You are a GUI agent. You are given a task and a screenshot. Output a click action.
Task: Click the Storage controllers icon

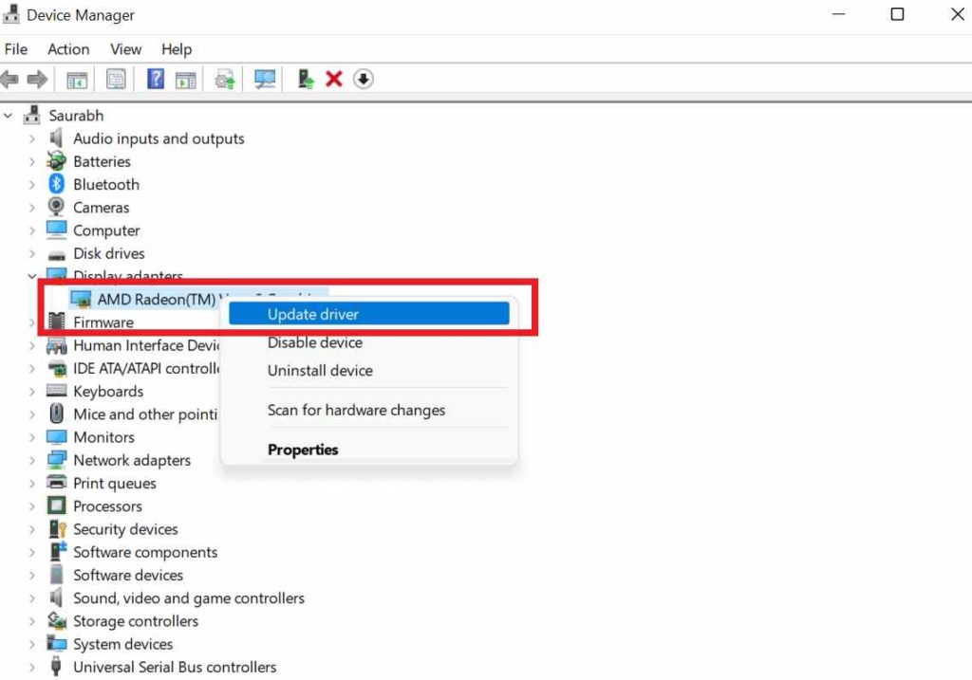57,620
